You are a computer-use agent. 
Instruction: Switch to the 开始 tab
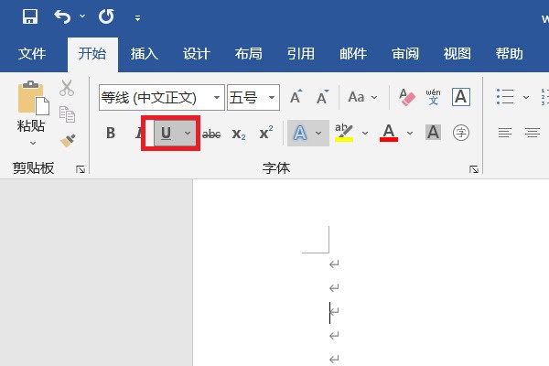click(92, 54)
